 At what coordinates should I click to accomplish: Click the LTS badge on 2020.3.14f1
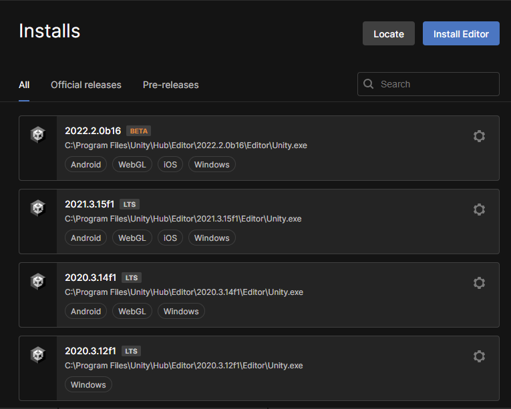pyautogui.click(x=132, y=278)
